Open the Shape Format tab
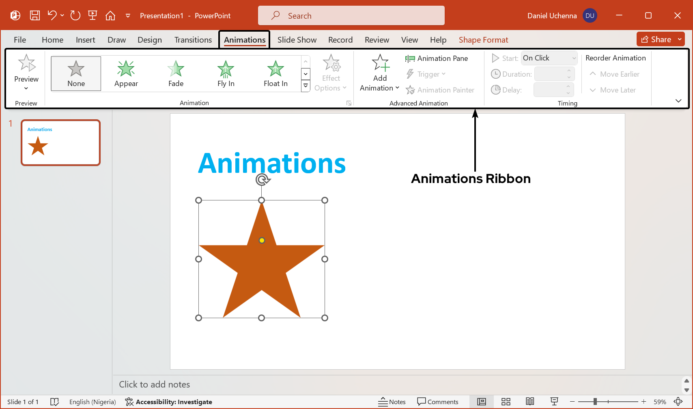The width and height of the screenshot is (693, 409). pos(483,40)
